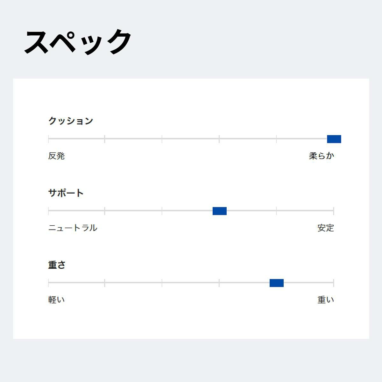Viewport: 382px width, 382px height.
Task: Click the 重い end label
Action: tap(326, 300)
